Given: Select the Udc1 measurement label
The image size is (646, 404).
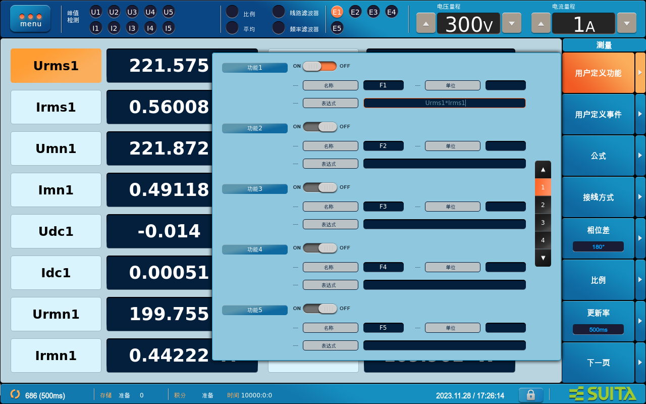Looking at the screenshot, I should [56, 231].
